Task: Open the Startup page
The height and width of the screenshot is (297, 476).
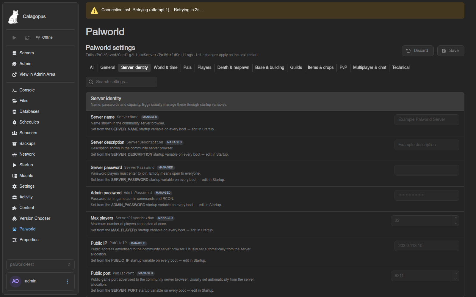Action: click(x=40, y=165)
